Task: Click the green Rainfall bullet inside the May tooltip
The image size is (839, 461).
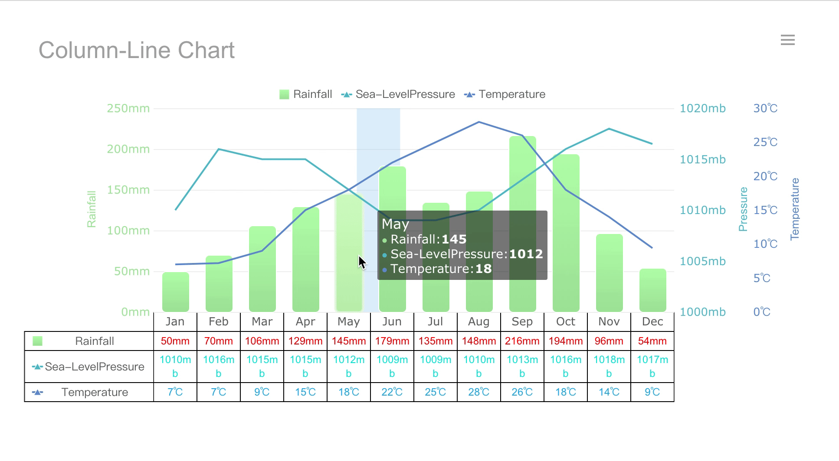Action: (x=384, y=240)
